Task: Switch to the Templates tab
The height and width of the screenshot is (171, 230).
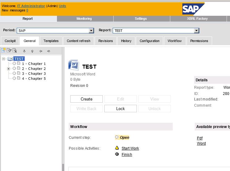Action: [51, 41]
